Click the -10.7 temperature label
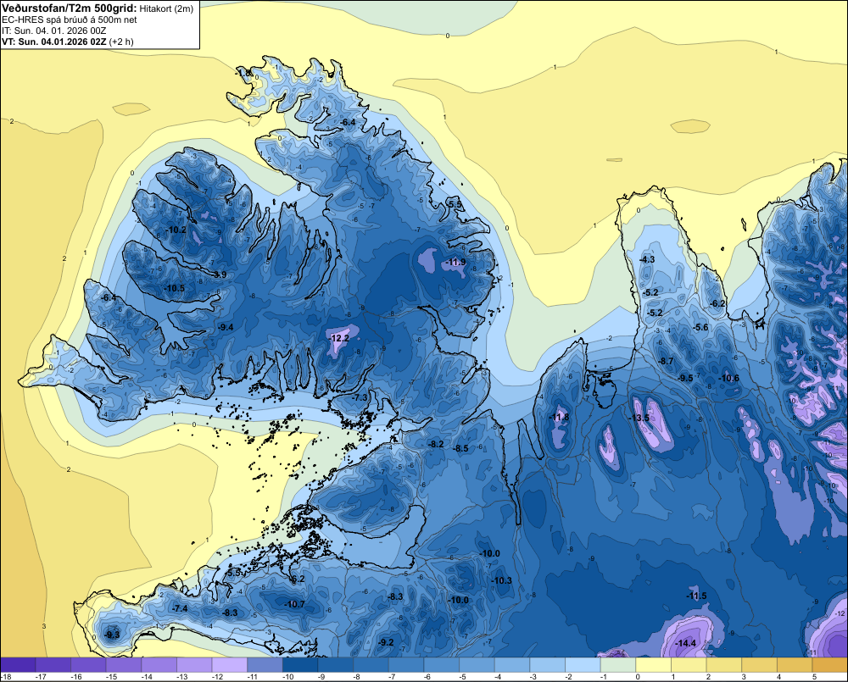Image resolution: width=848 pixels, height=682 pixels. 294,604
